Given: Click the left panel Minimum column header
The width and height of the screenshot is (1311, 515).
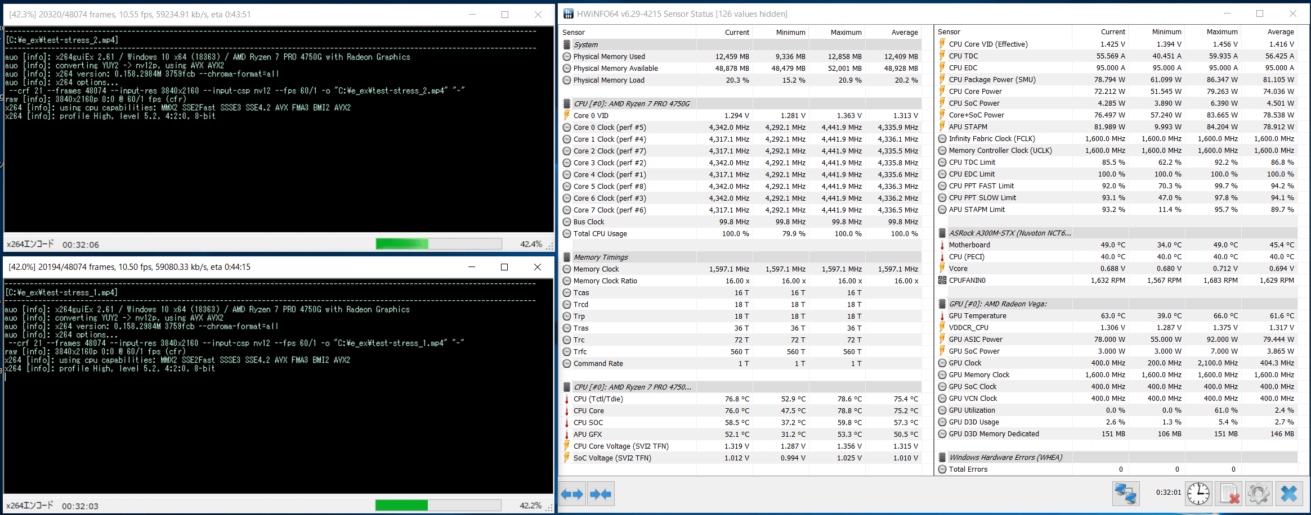Looking at the screenshot, I should tap(781, 32).
